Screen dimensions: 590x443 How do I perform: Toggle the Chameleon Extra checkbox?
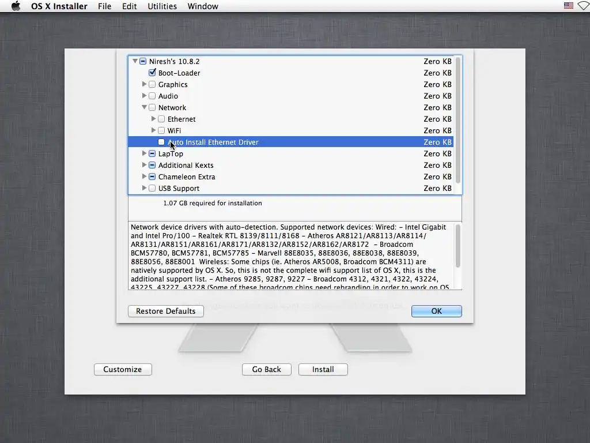pos(152,177)
